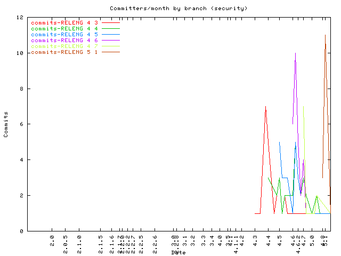The height and width of the screenshot is (256, 341).
Task: Click the magenta line peak at 10 commits
Action: coord(295,53)
